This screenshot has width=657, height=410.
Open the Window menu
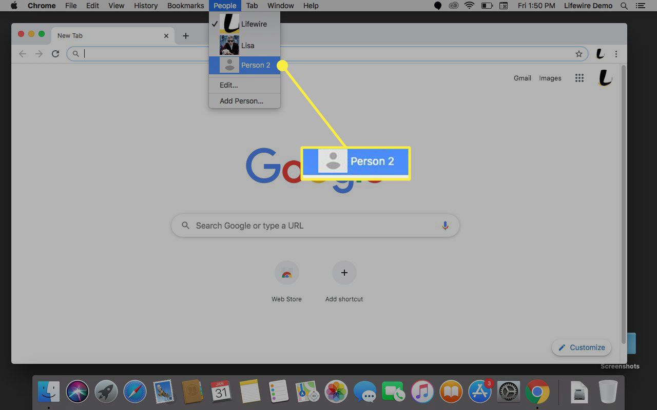[x=281, y=6]
